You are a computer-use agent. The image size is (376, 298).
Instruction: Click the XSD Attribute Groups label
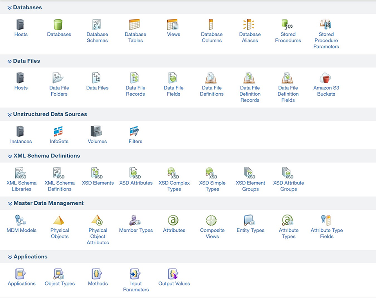pyautogui.click(x=289, y=186)
